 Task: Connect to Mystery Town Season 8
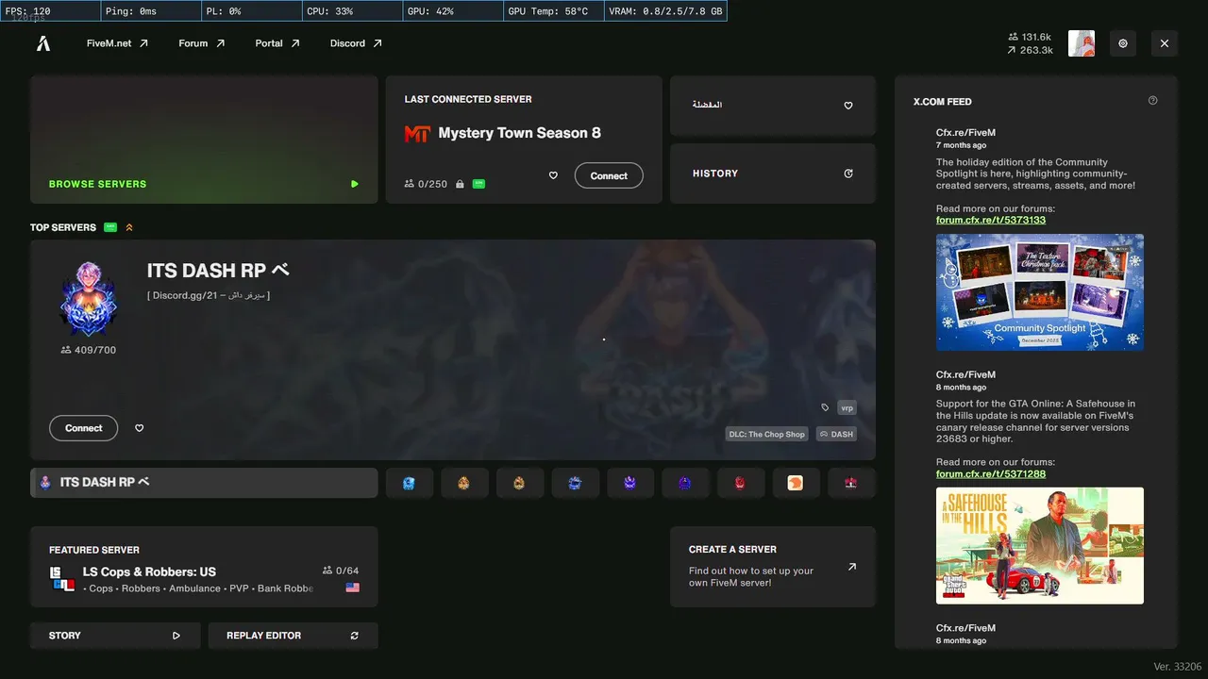tap(609, 175)
